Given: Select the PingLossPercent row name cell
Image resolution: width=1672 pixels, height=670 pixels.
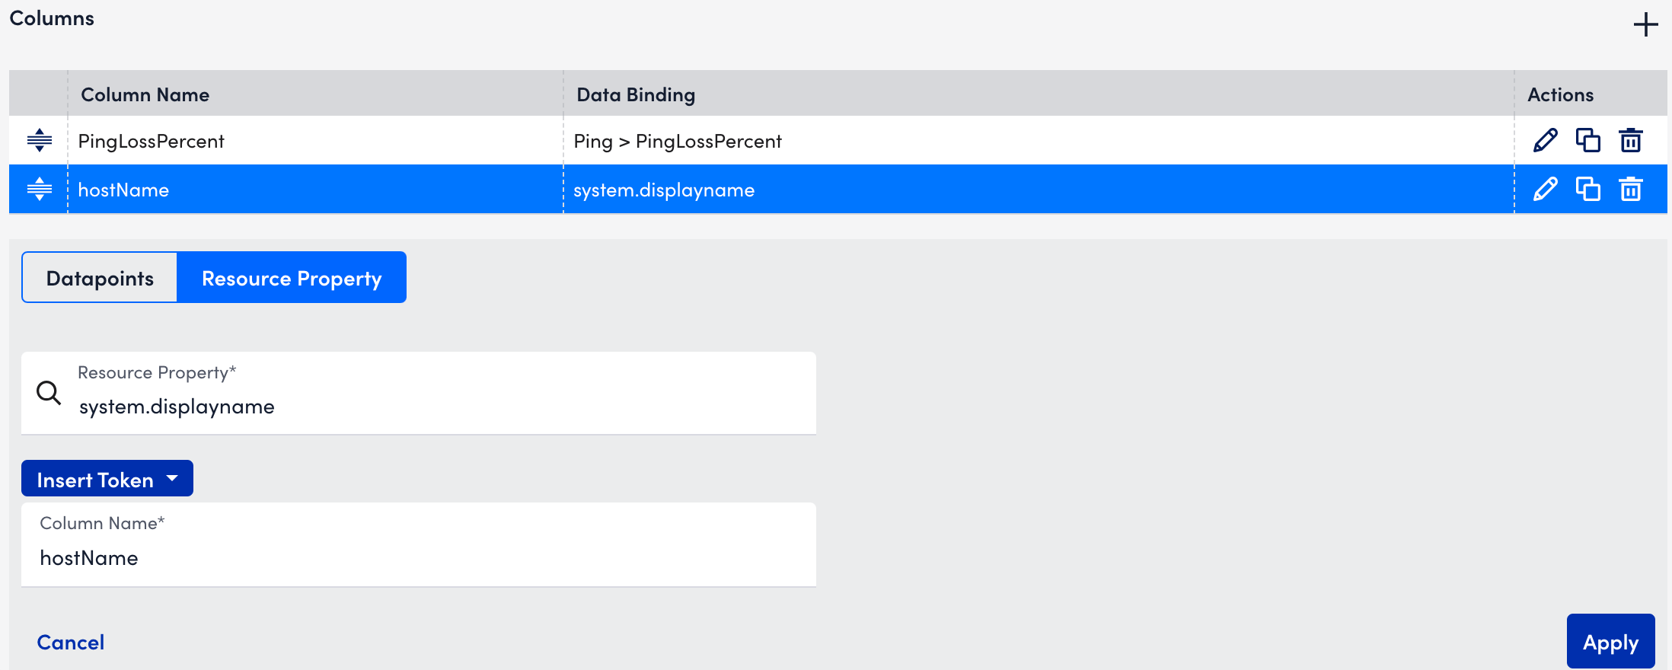Looking at the screenshot, I should click(152, 142).
